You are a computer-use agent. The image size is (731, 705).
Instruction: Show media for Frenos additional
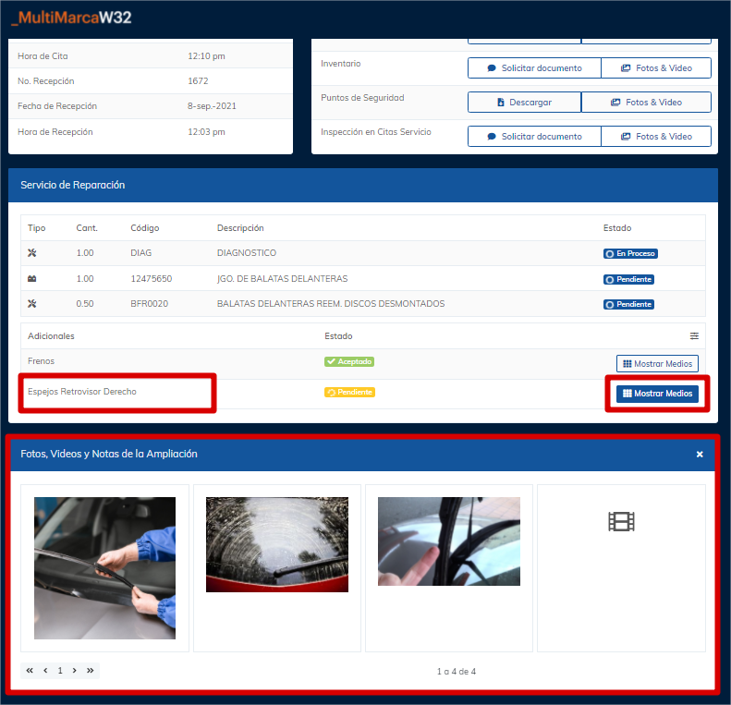click(x=657, y=364)
